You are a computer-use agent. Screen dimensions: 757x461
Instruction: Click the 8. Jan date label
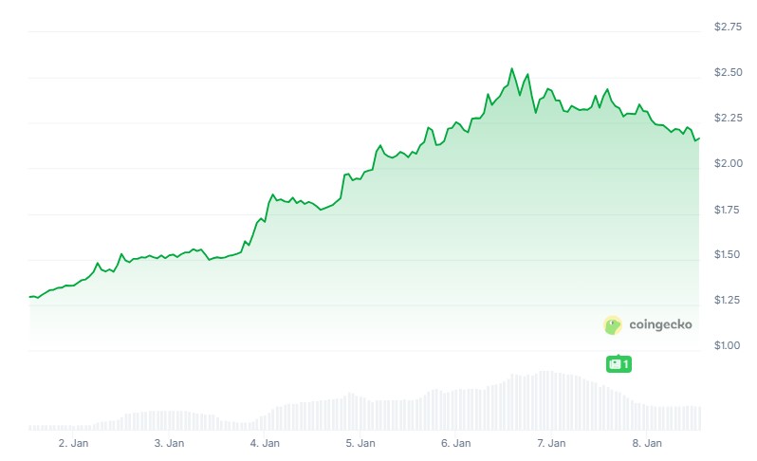click(647, 443)
